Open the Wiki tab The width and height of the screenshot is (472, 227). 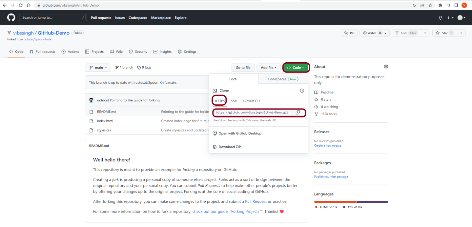point(116,52)
